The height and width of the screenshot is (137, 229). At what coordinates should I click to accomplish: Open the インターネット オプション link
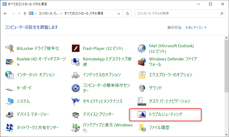[35, 75]
